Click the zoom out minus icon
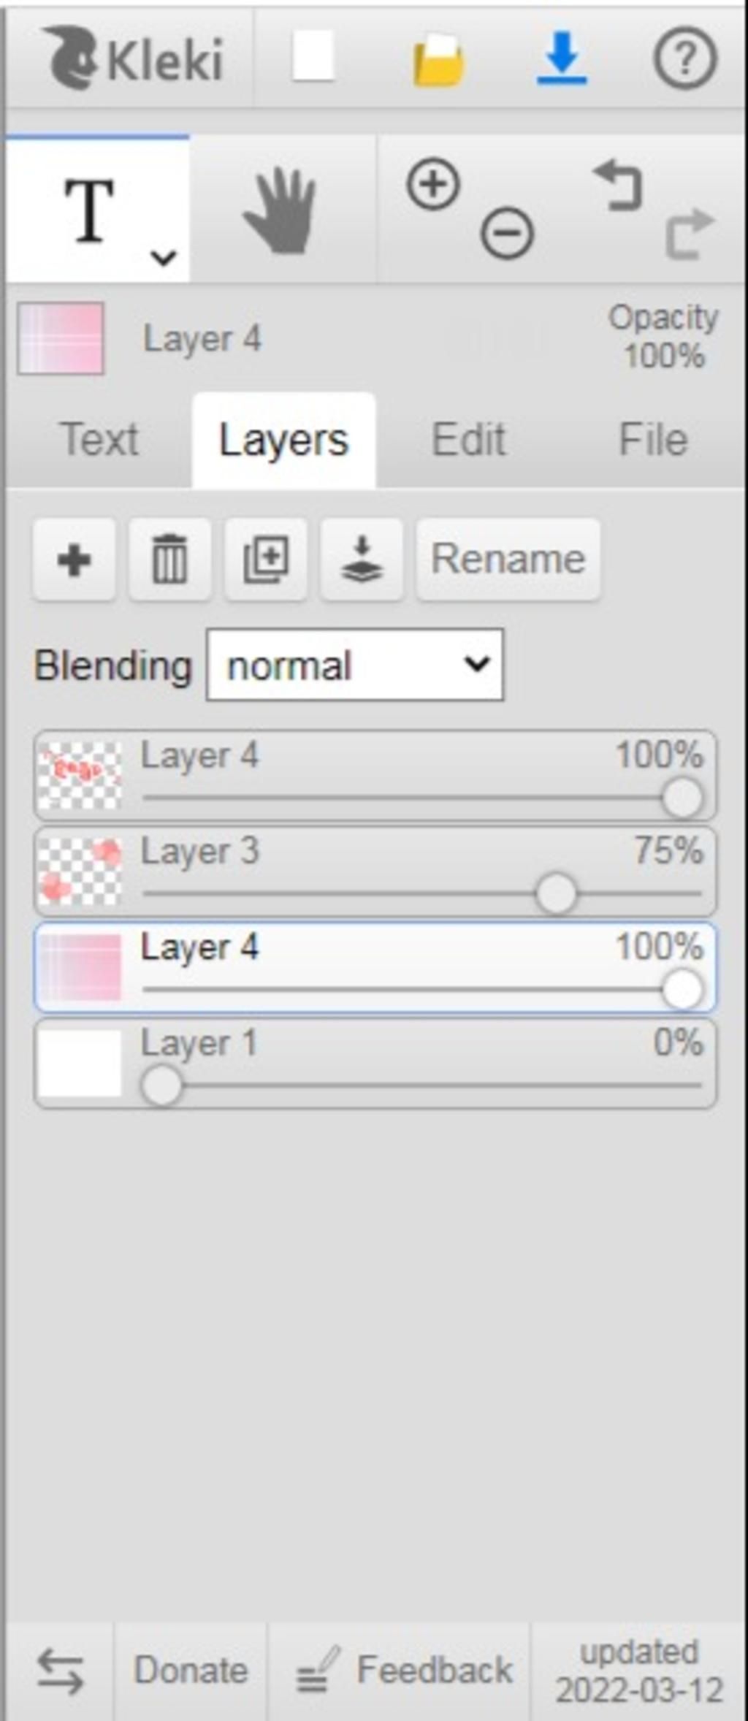This screenshot has height=1721, width=748. click(x=507, y=234)
